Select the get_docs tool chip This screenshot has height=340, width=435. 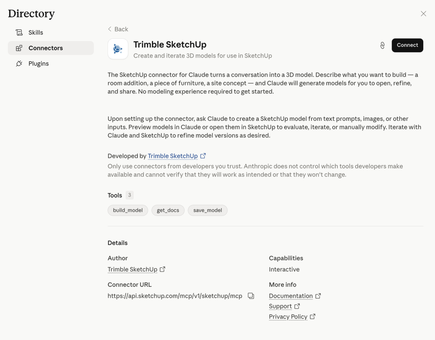click(168, 210)
